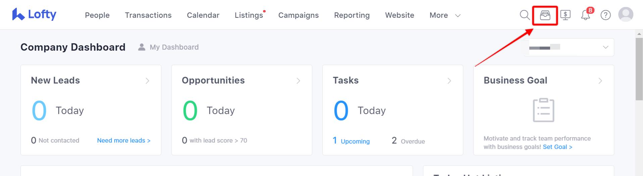Click the 2 Overdue tasks count
Screen dimensions: 643x176
point(408,141)
